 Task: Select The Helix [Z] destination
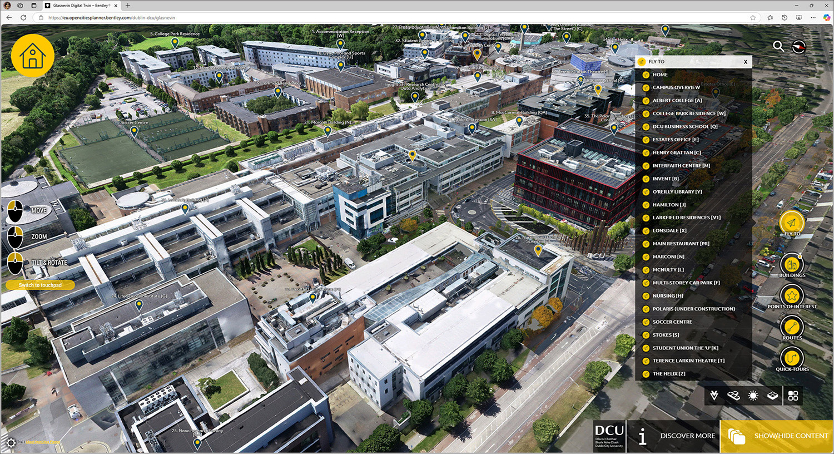coord(668,374)
